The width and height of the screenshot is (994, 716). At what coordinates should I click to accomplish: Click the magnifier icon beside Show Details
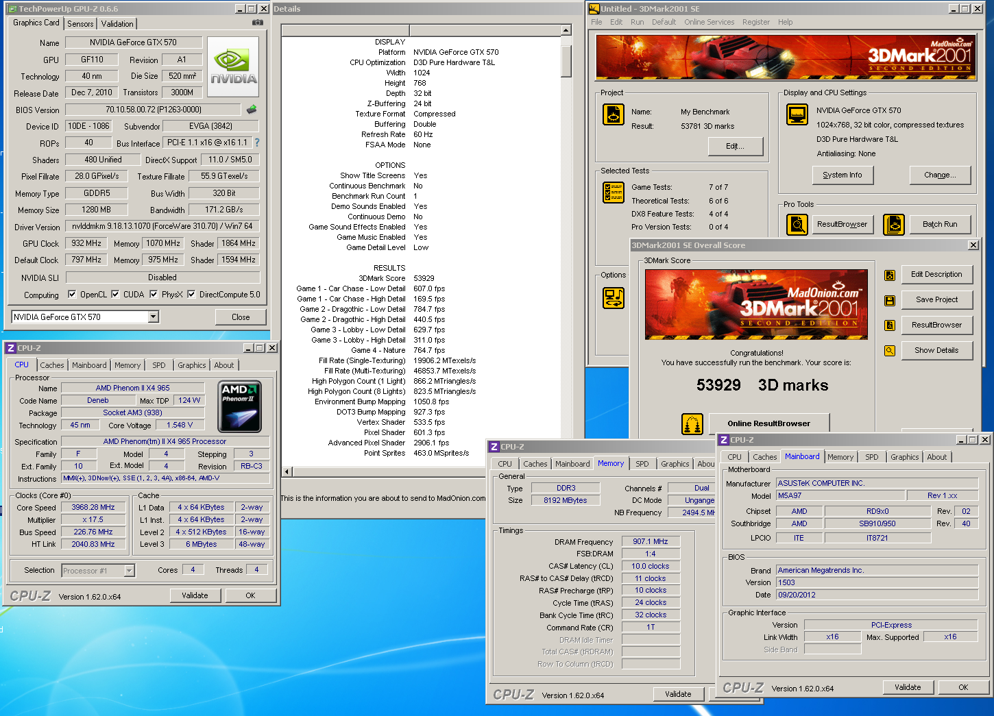890,351
